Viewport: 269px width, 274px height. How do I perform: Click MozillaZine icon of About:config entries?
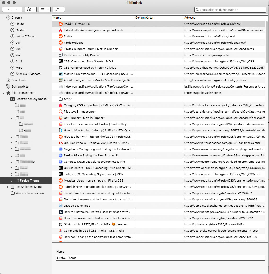[60, 80]
